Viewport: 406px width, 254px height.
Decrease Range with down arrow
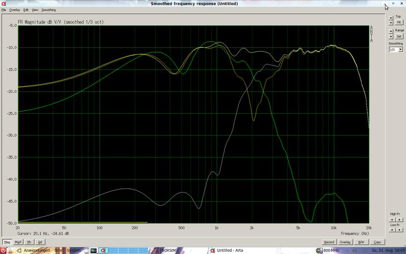coord(391,37)
